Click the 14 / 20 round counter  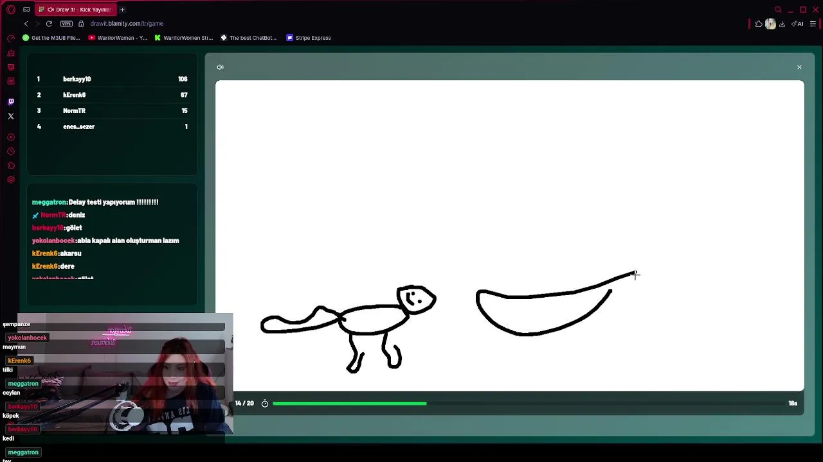[x=244, y=404]
